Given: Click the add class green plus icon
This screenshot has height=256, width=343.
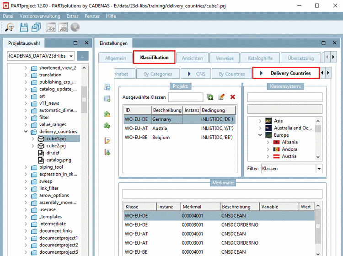Looking at the screenshot, I should pyautogui.click(x=210, y=97).
